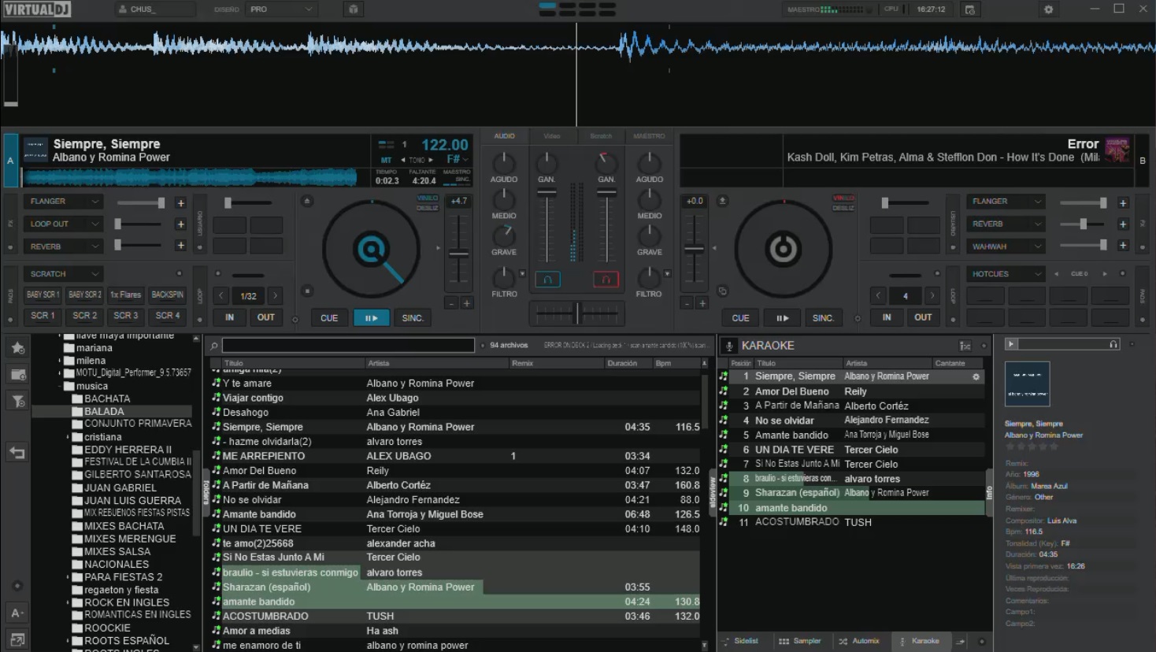Click the crossfader slider
The image size is (1156, 652).
point(576,313)
